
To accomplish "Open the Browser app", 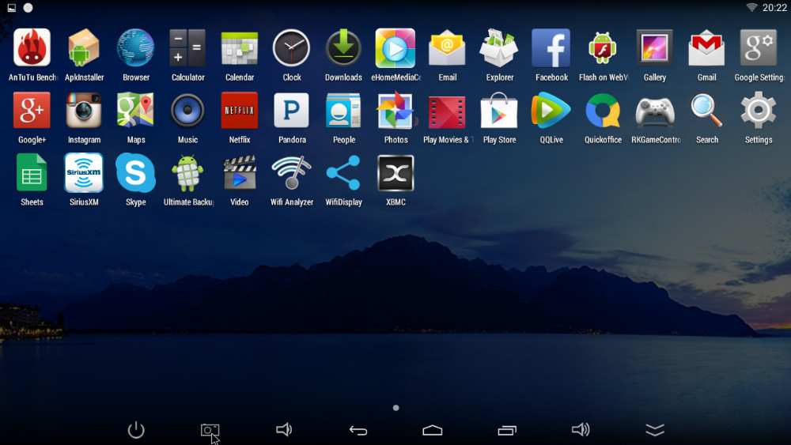I will (x=136, y=48).
